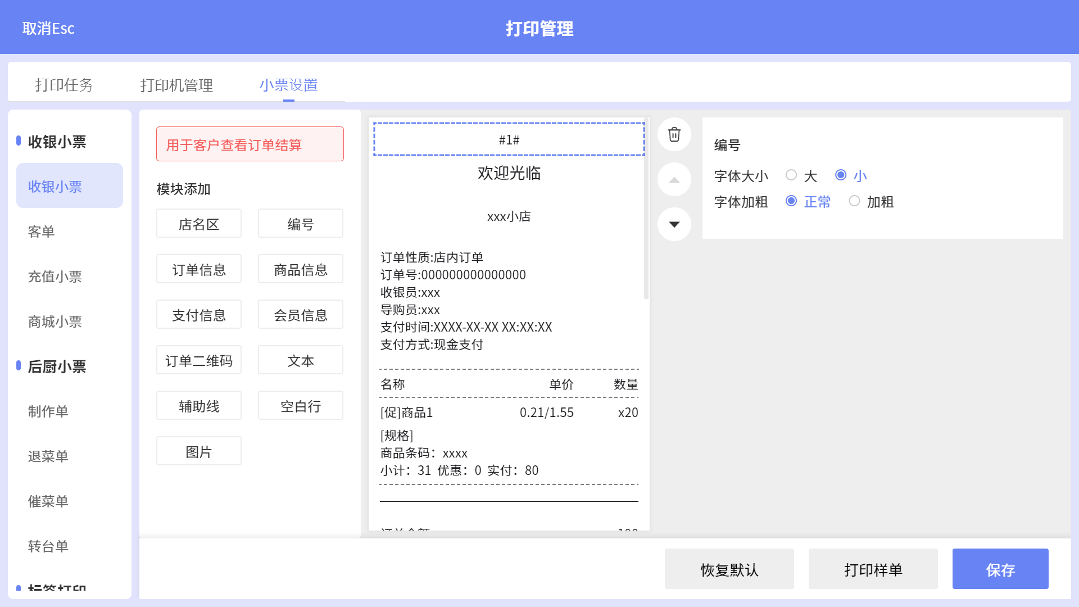Screen dimensions: 1079x607
Task: Select bold font weight 加粗
Action: [854, 201]
